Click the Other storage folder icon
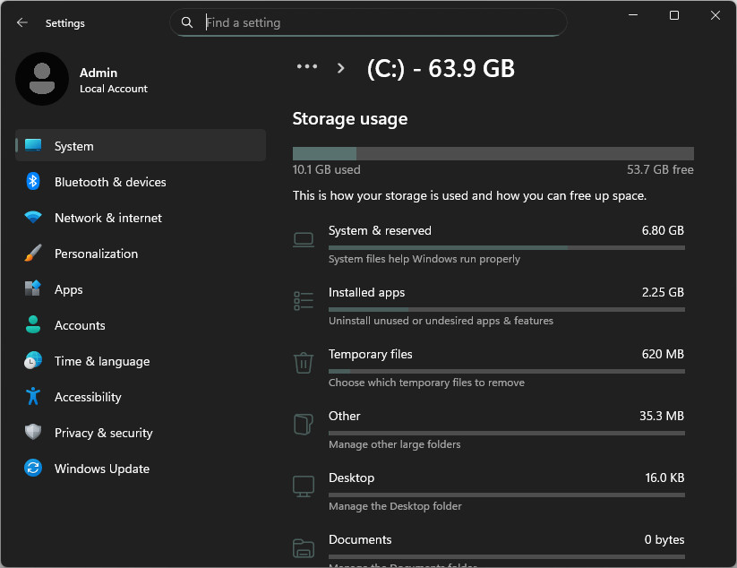The height and width of the screenshot is (568, 737). tap(304, 425)
